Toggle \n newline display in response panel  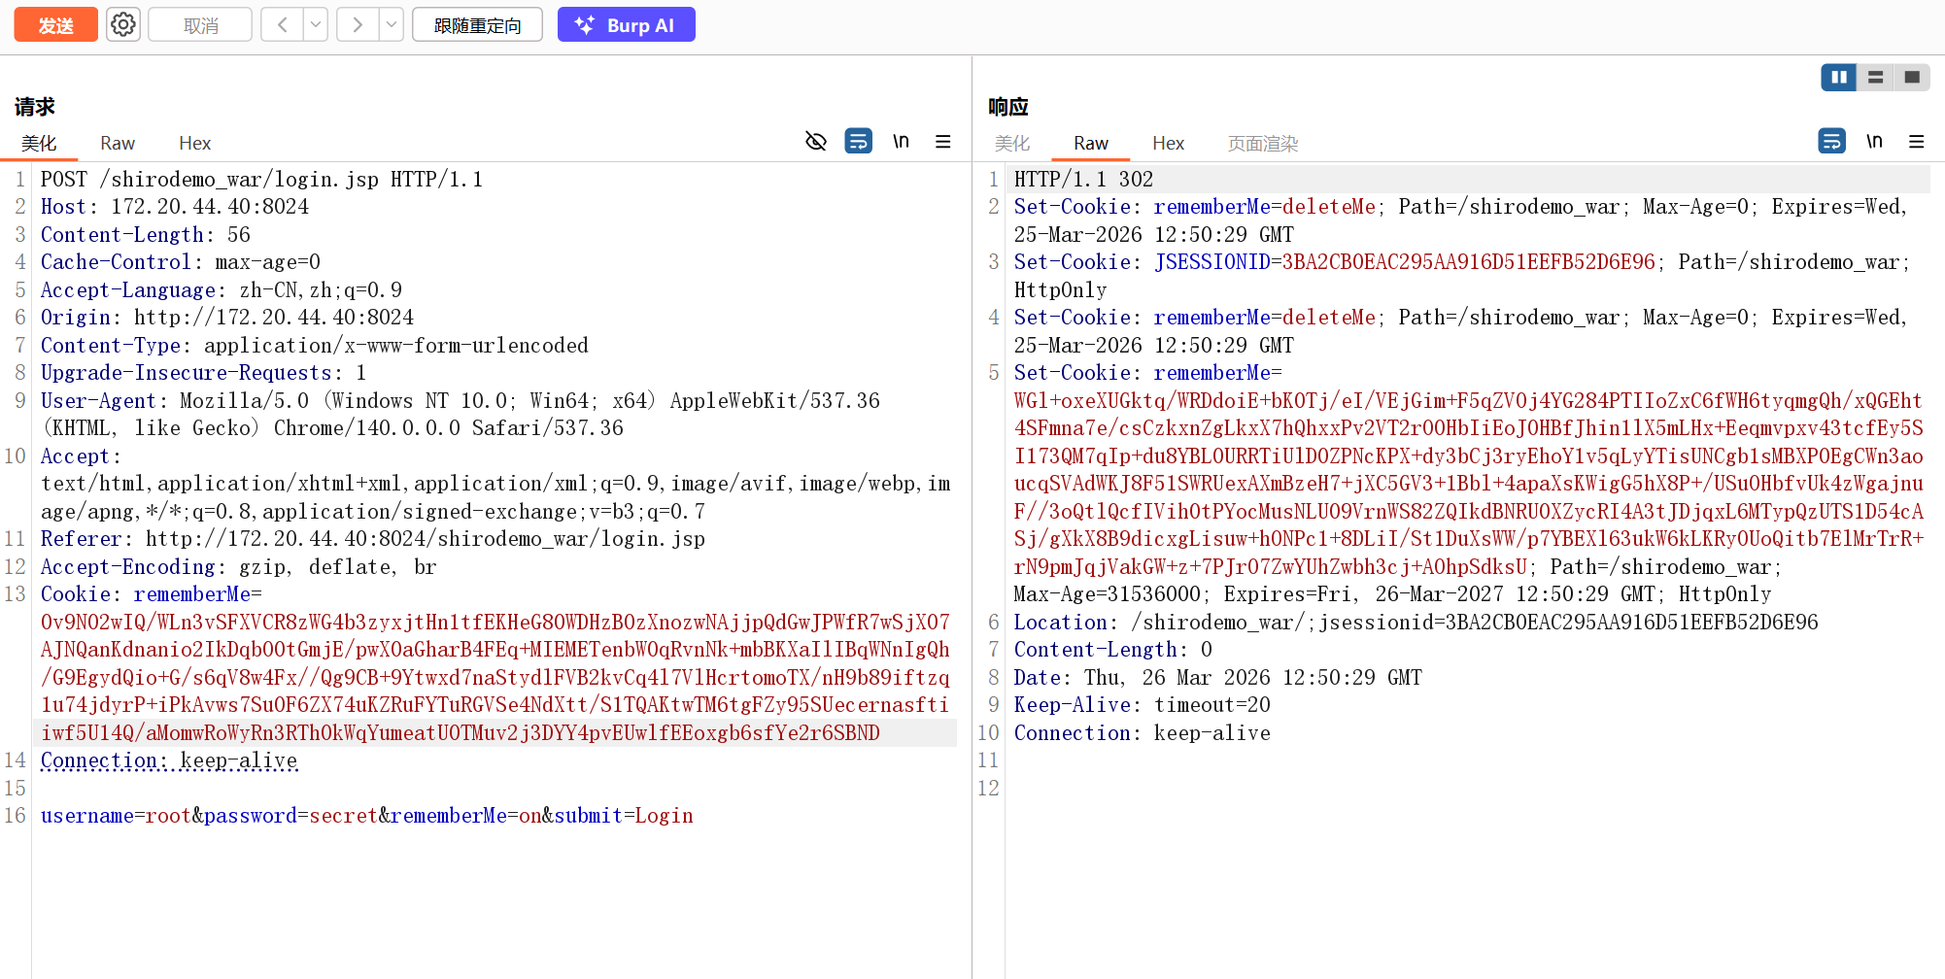(x=1874, y=142)
